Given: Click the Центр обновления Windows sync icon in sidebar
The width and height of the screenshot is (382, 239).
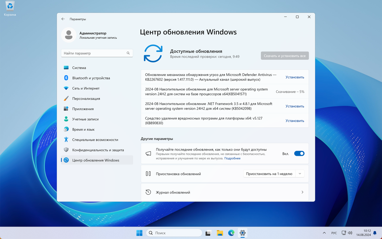Looking at the screenshot, I should coord(66,160).
